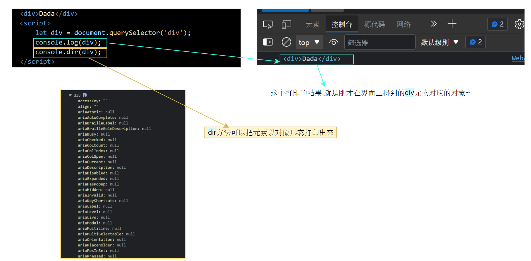
Task: Clear the console with the circle-slash icon
Action: pos(286,42)
